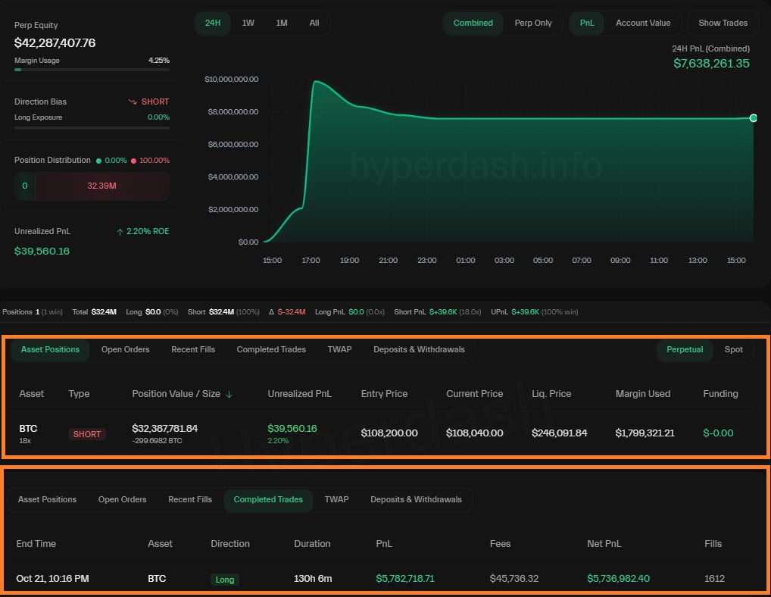The width and height of the screenshot is (771, 597).
Task: Switch chart to Account Value
Action: click(643, 23)
